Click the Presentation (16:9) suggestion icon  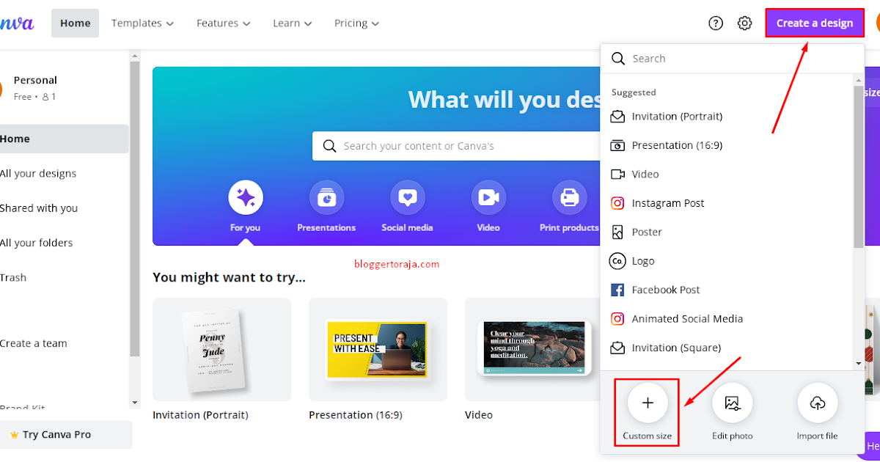click(x=618, y=145)
